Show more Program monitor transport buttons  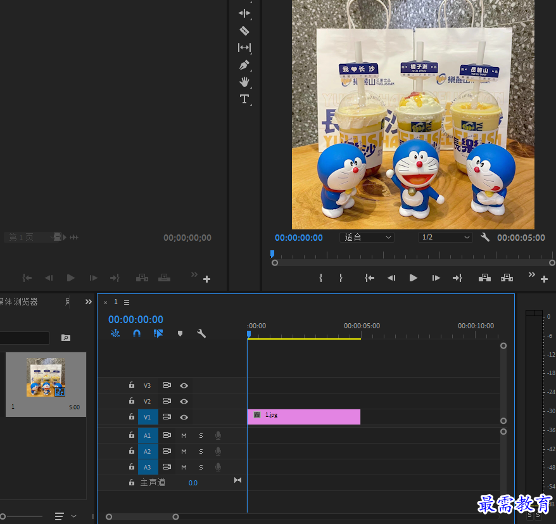coord(531,274)
